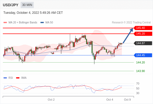This screenshot has height=104, width=153.
Task: Click the 'MA 50' legend label
Action: coord(49,23)
